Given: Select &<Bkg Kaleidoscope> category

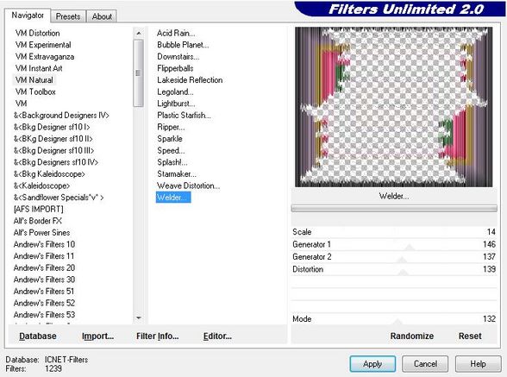Looking at the screenshot, I should pyautogui.click(x=49, y=174).
